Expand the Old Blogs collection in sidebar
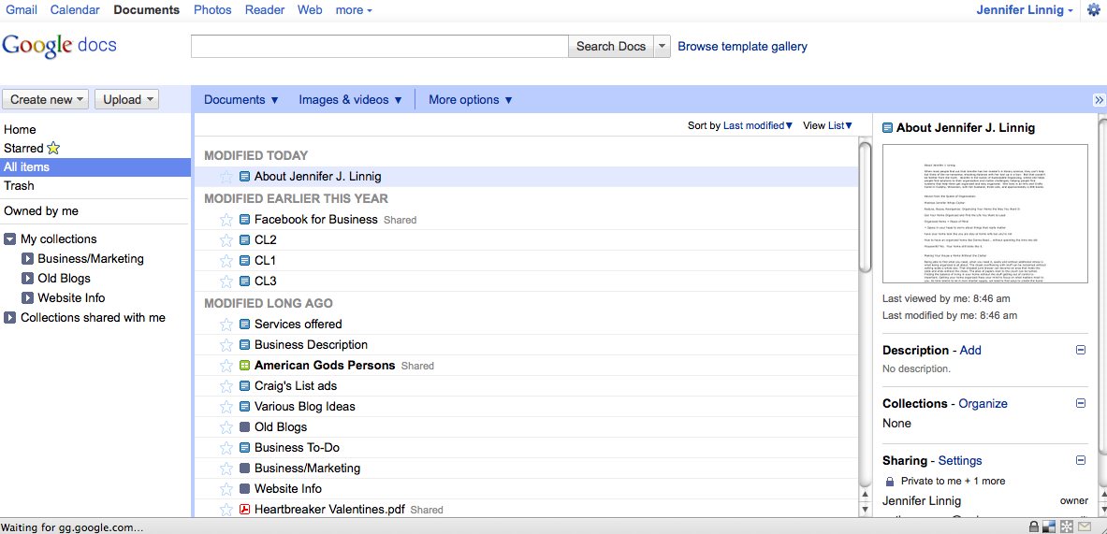The image size is (1107, 534). (27, 279)
